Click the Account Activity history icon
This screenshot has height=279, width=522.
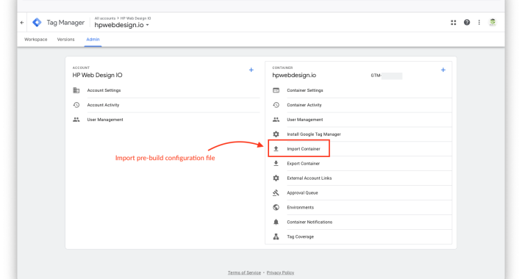(76, 105)
